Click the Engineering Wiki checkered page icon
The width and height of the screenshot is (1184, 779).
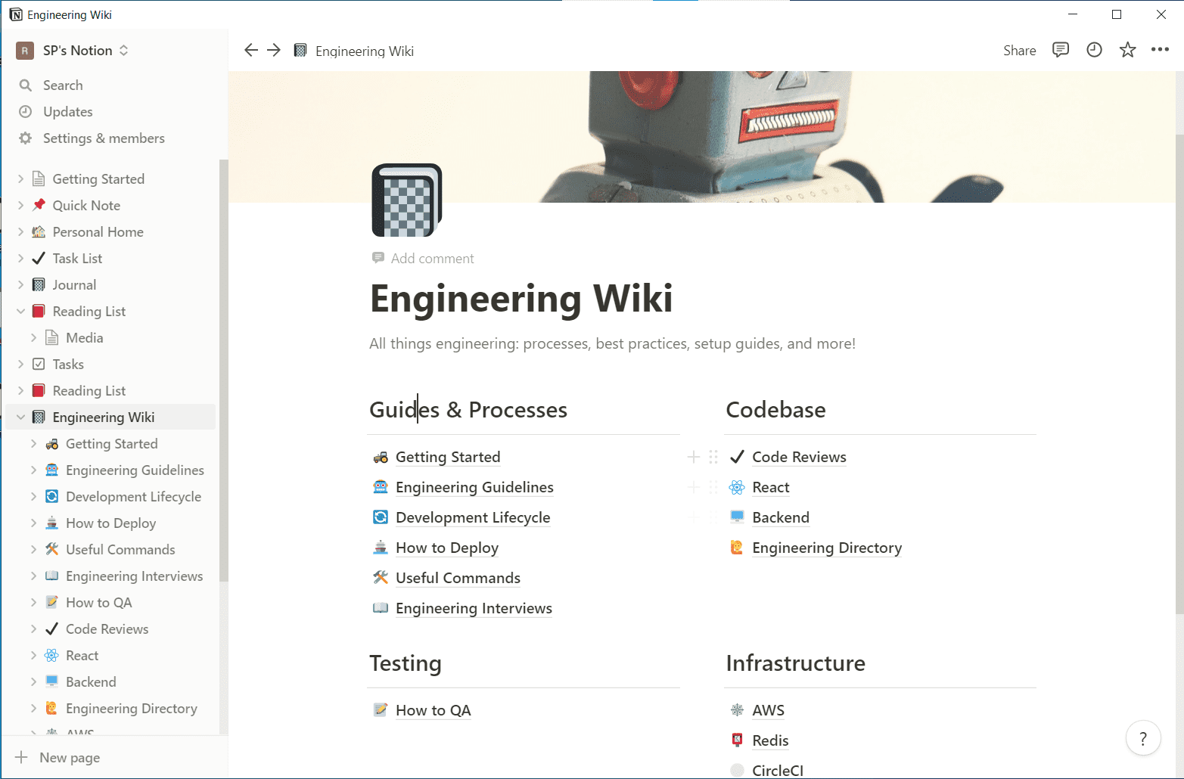[x=406, y=200]
